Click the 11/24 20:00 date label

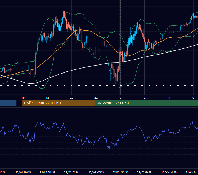click(72, 172)
